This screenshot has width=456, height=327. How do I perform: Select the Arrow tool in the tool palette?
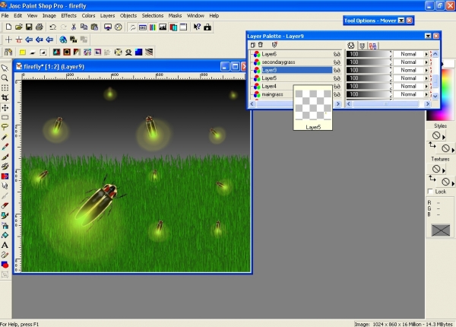[x=5, y=68]
